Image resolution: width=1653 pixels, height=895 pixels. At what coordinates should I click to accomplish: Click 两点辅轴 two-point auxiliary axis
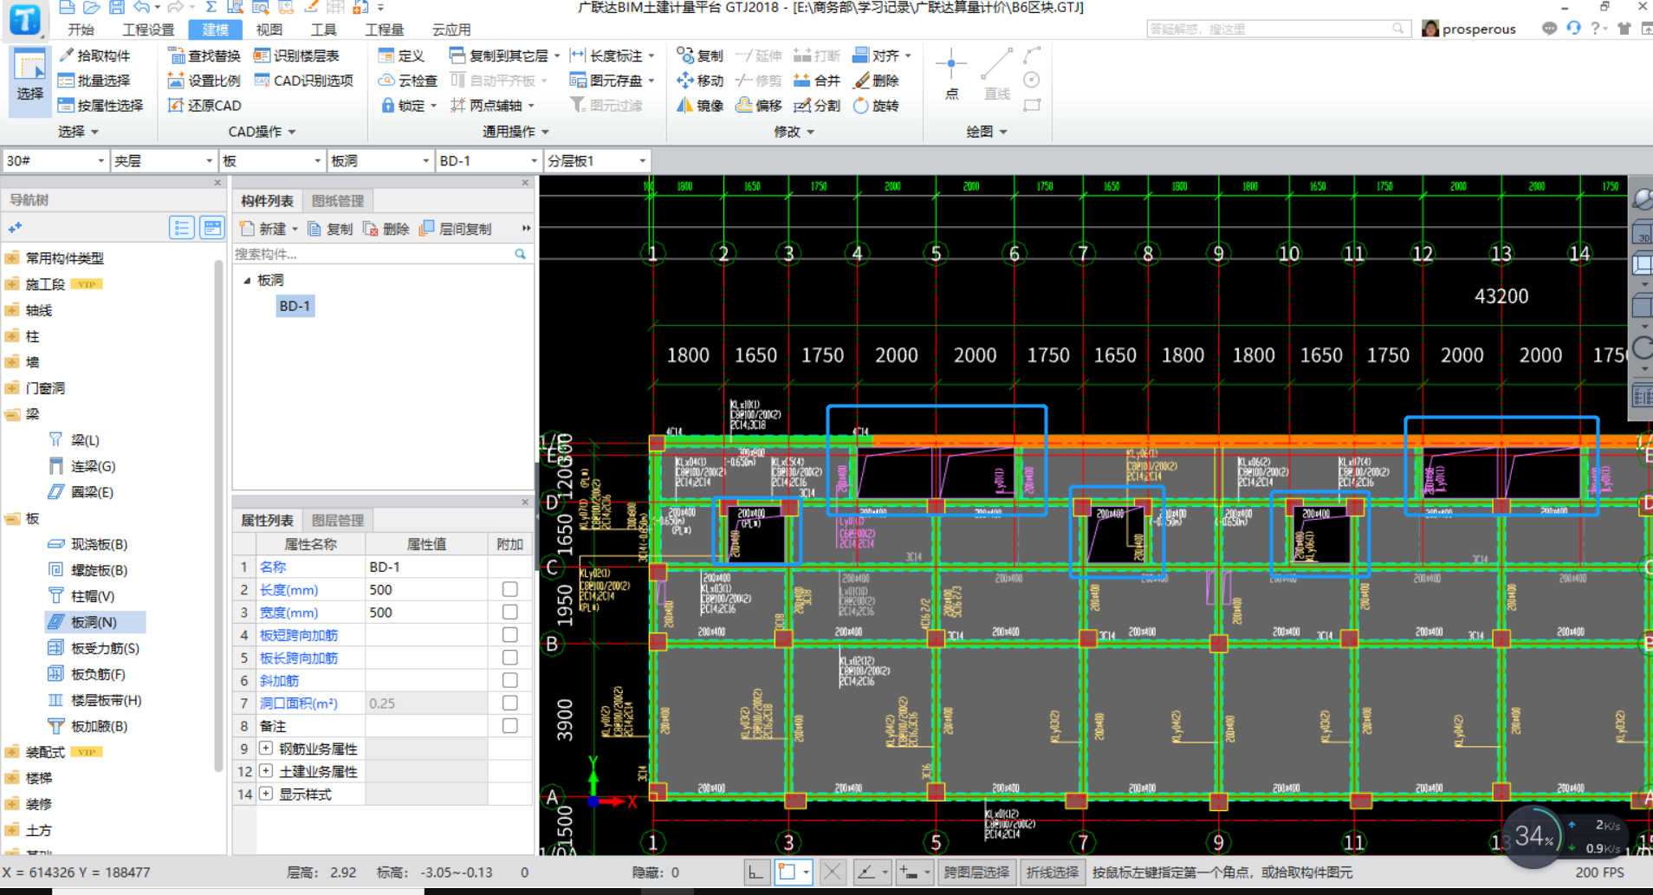tap(491, 106)
